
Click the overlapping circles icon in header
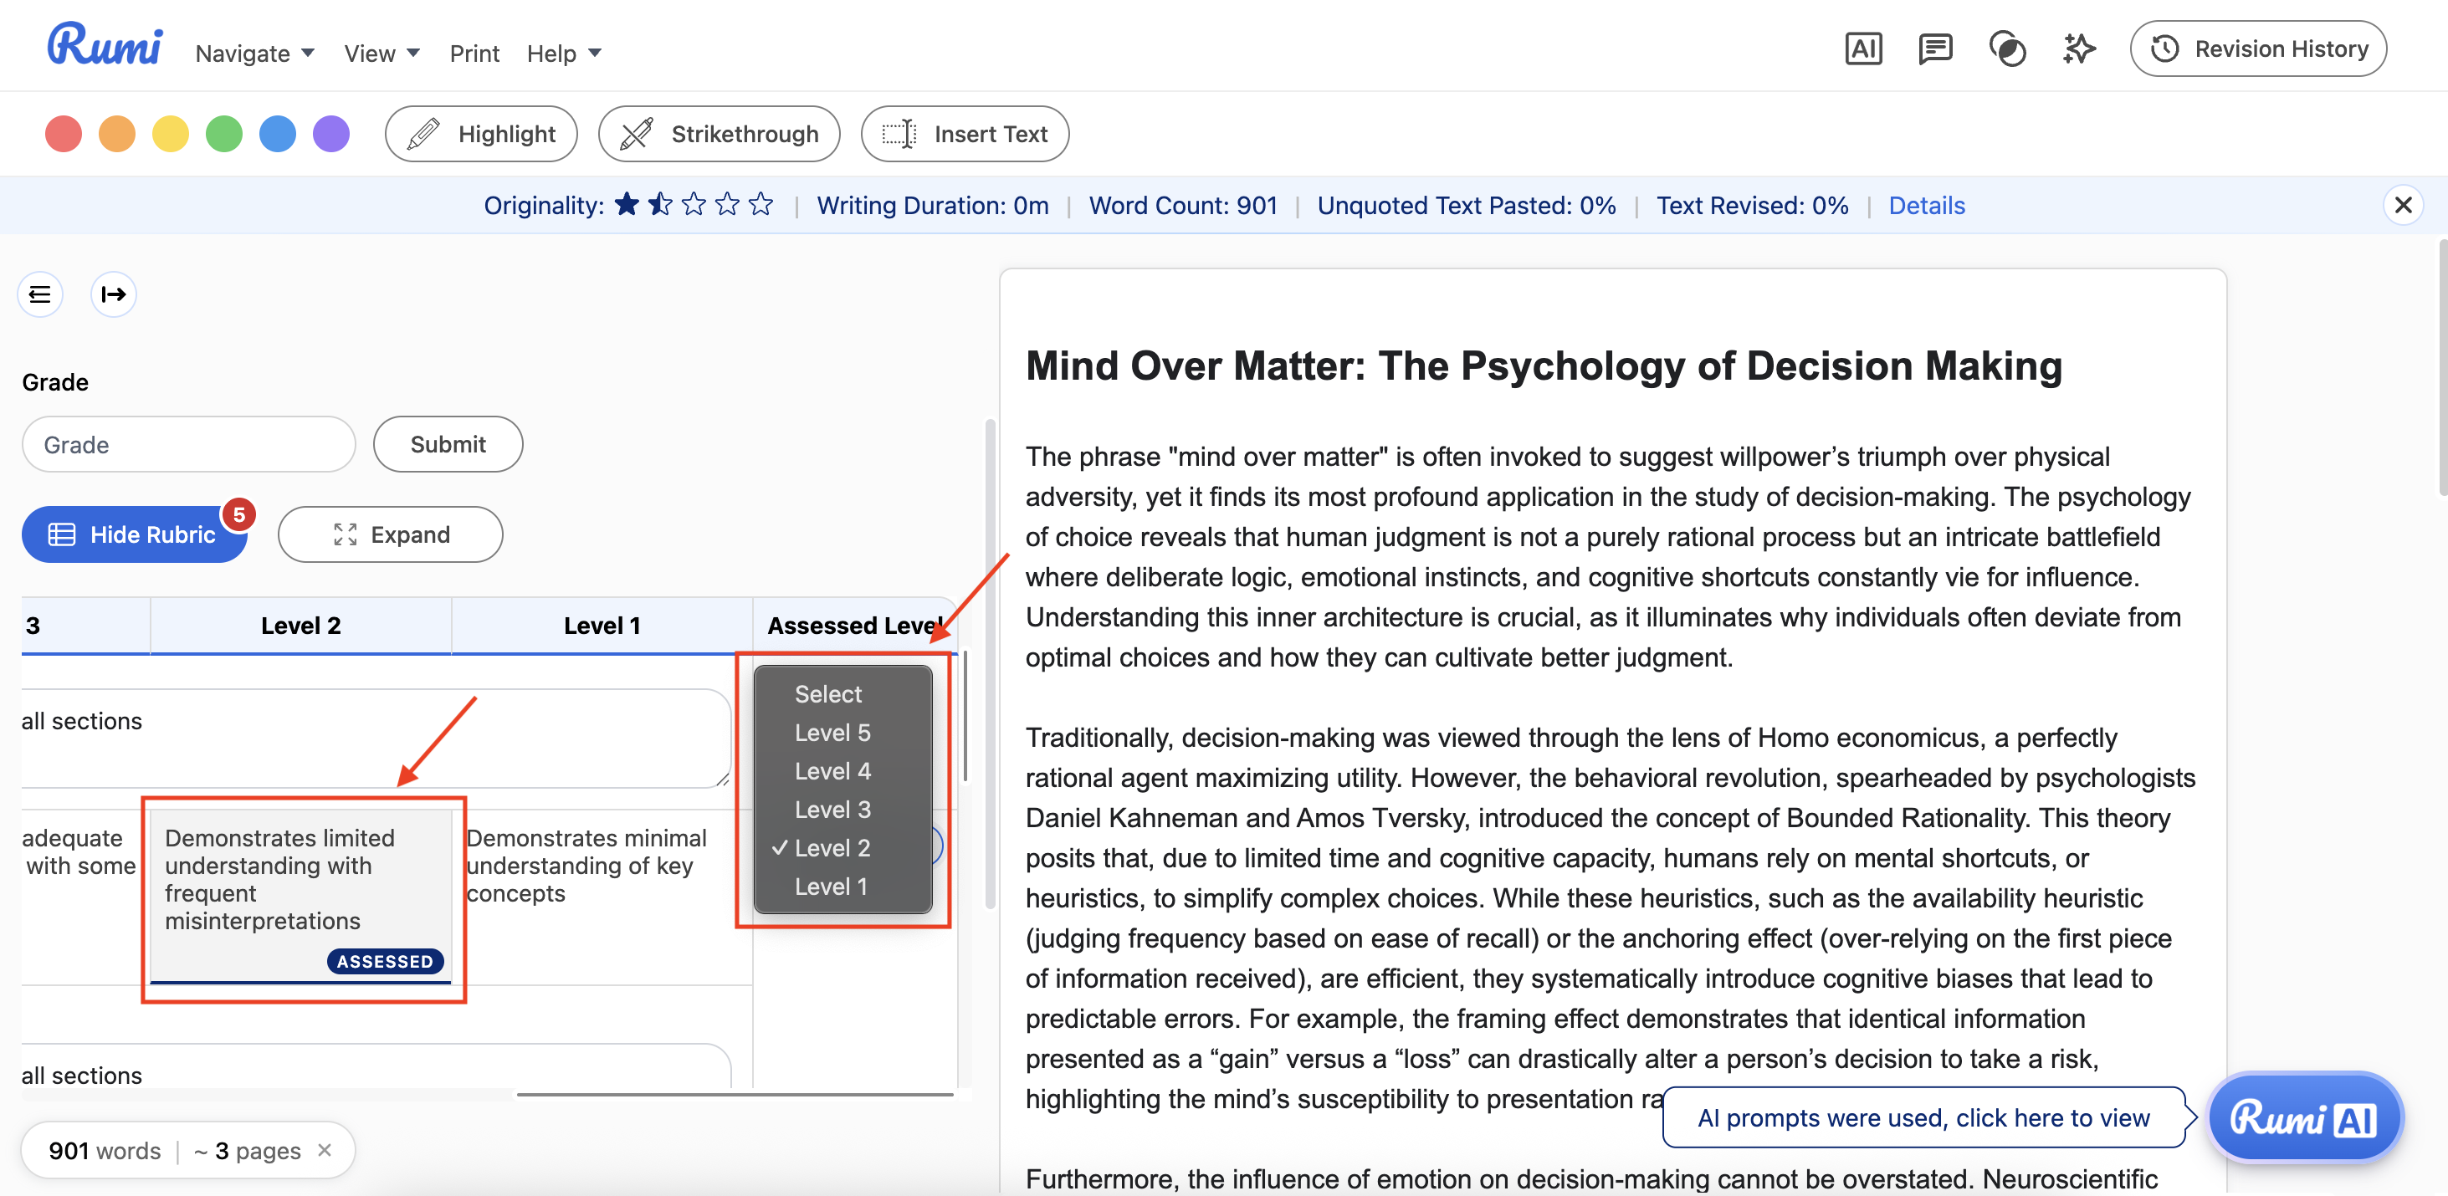(x=2006, y=49)
